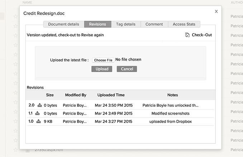View the Access Stats tab
The width and height of the screenshot is (243, 157).
tap(184, 24)
